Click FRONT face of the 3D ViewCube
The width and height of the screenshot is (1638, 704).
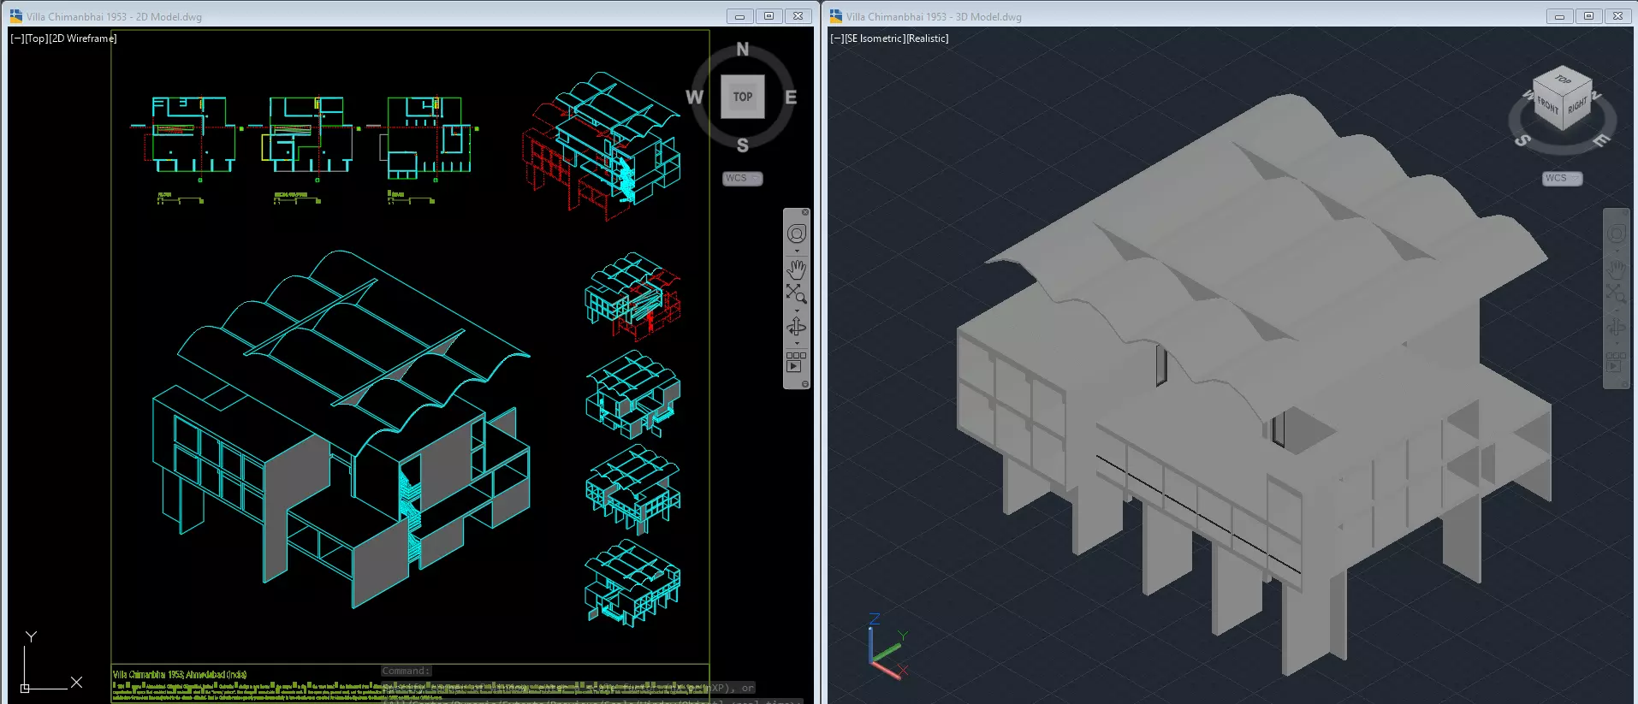point(1547,106)
